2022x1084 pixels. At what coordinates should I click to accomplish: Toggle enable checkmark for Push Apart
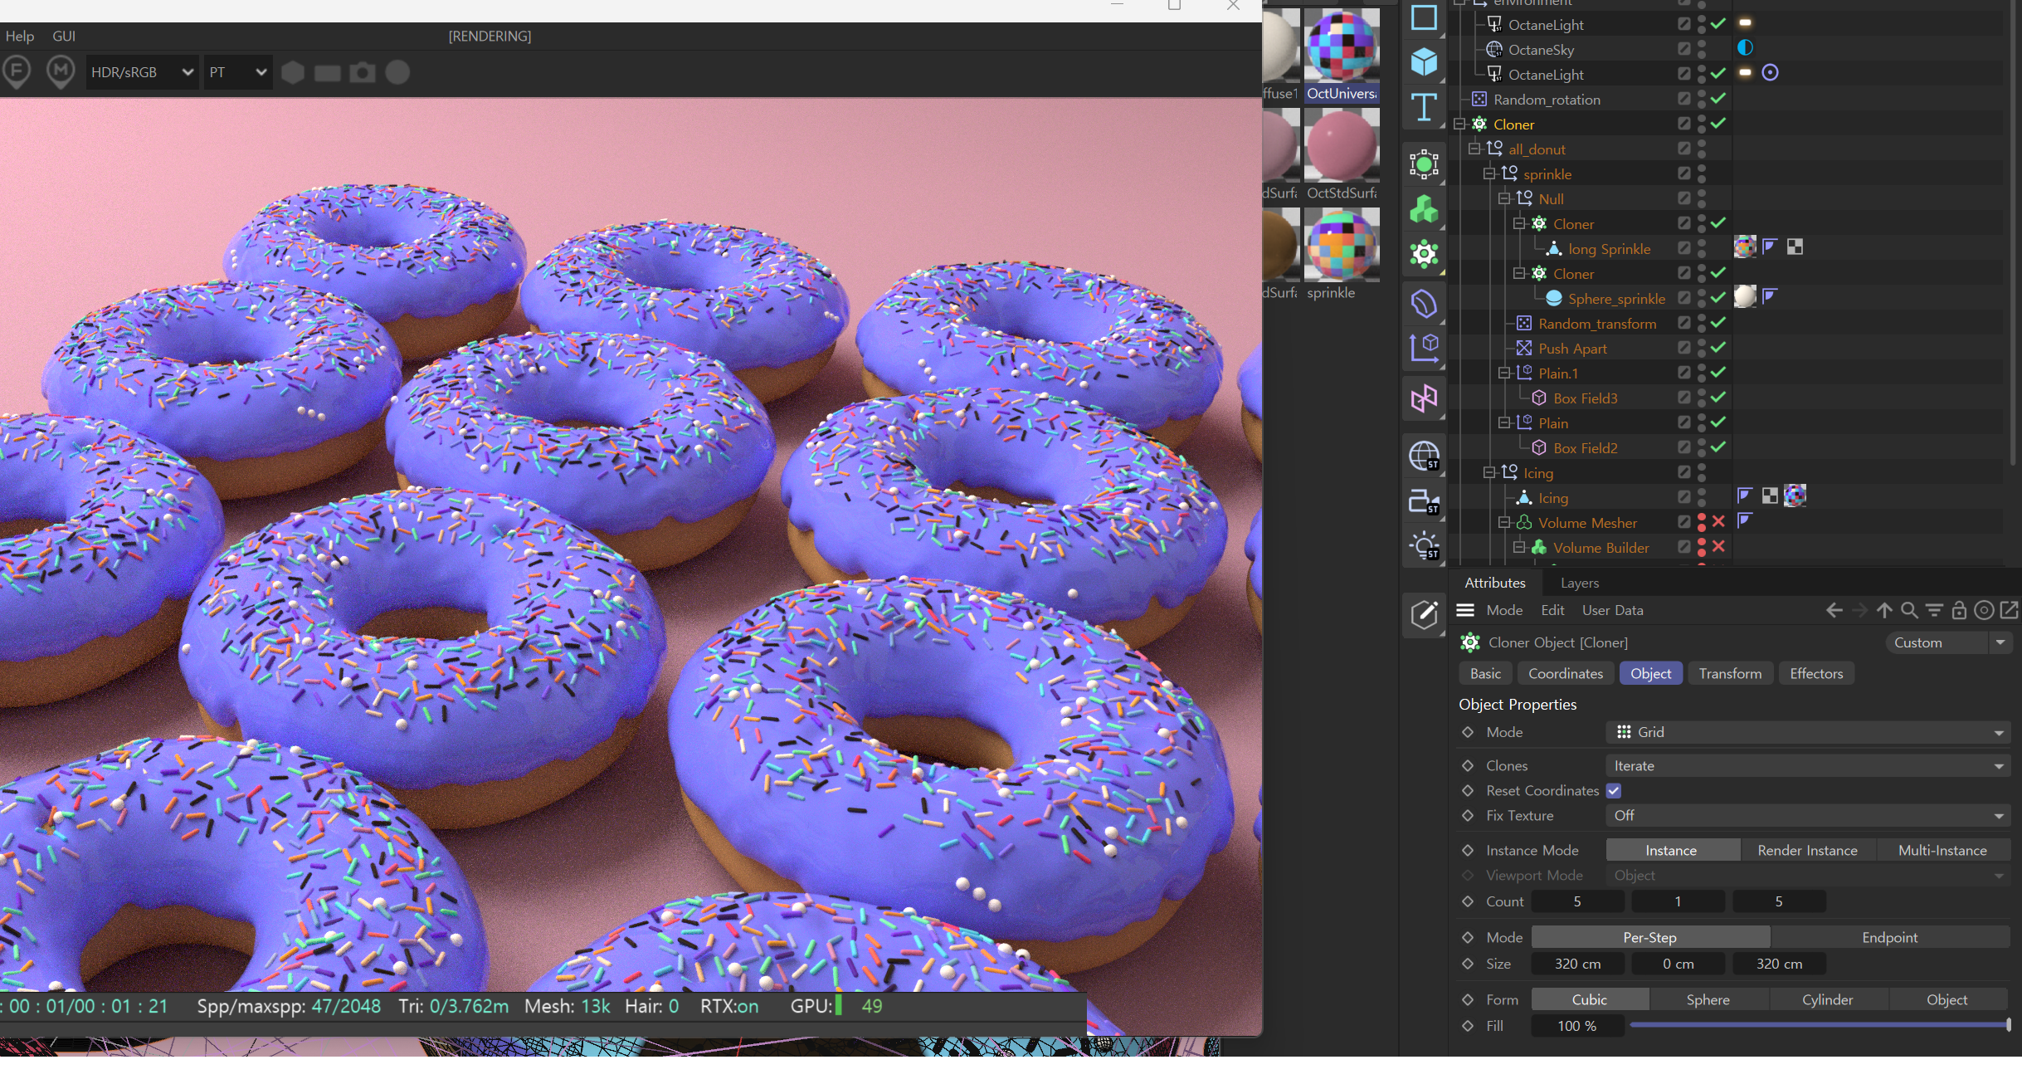1718,348
